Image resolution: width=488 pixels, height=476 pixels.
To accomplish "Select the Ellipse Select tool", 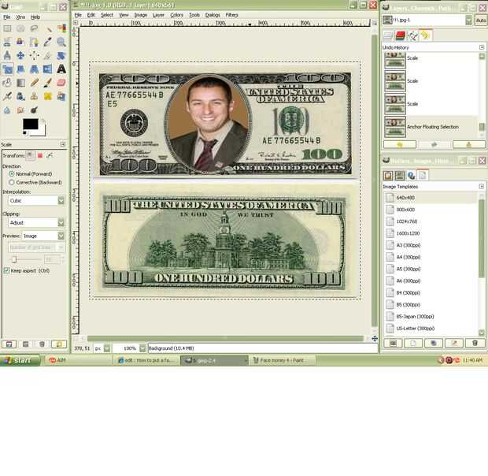I will (20, 28).
